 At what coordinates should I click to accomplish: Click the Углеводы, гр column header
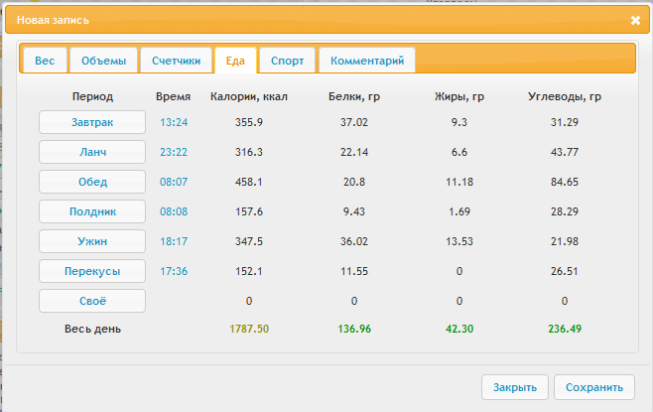565,96
